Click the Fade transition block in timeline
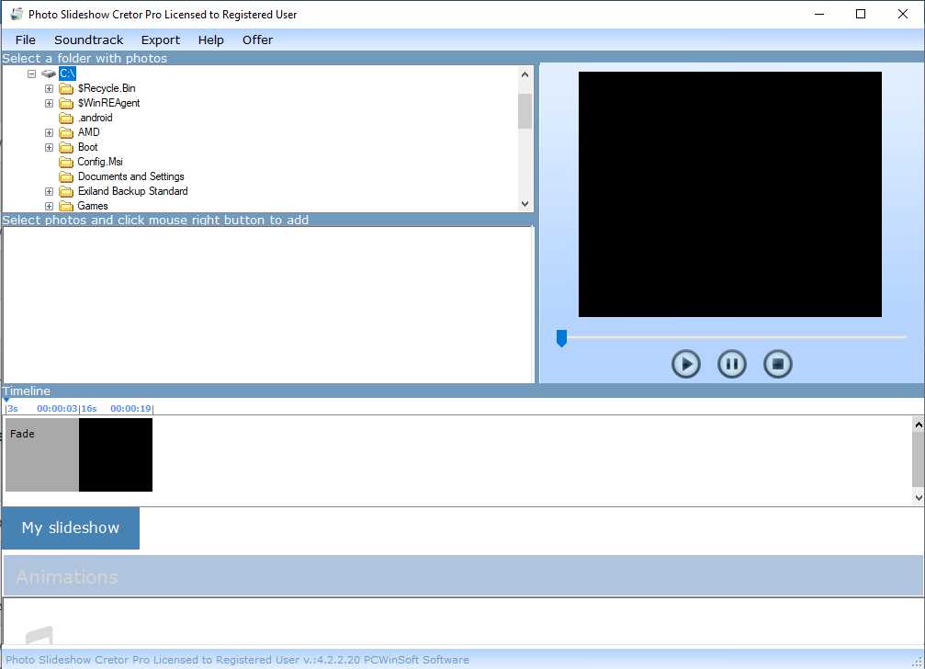The image size is (925, 669). tap(42, 455)
